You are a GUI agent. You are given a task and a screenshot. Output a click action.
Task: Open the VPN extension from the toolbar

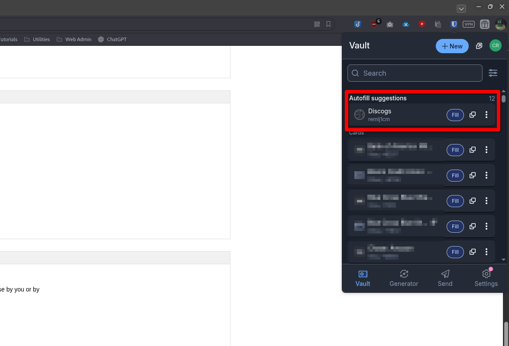pyautogui.click(x=468, y=24)
